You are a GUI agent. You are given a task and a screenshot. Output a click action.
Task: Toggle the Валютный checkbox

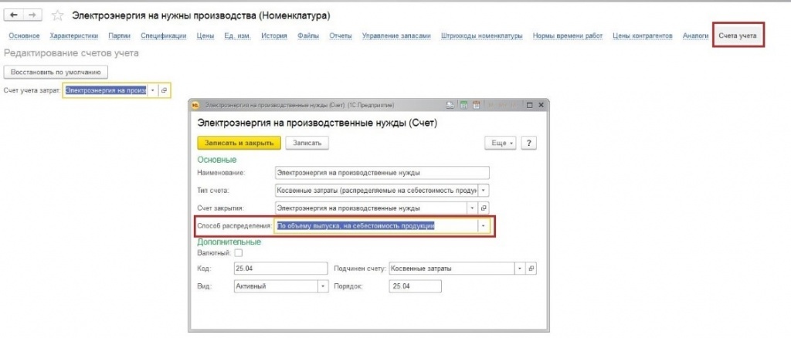click(238, 252)
